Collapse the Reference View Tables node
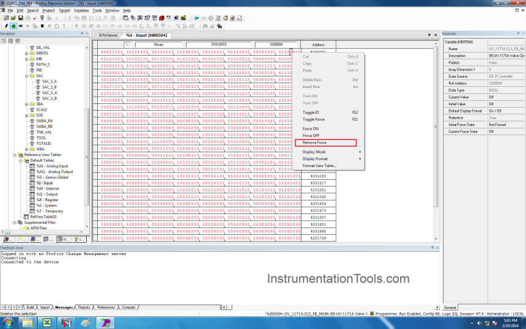Viewport: 526px width, 329px height. [15, 155]
